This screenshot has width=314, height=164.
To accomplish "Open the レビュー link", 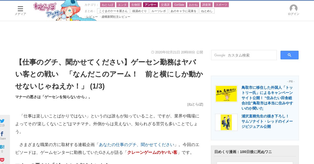I will tap(92, 17).
